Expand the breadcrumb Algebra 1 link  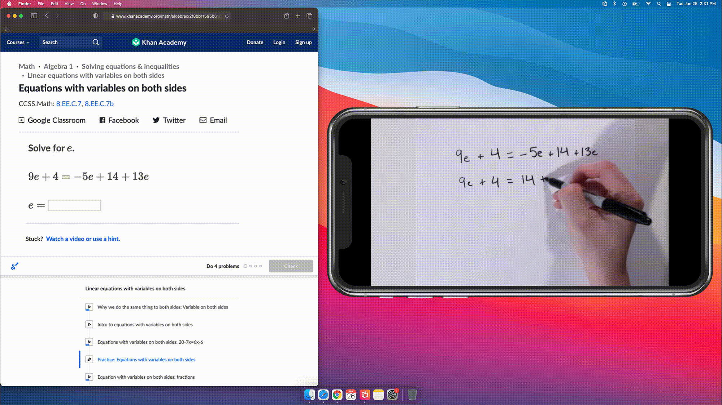click(x=57, y=66)
